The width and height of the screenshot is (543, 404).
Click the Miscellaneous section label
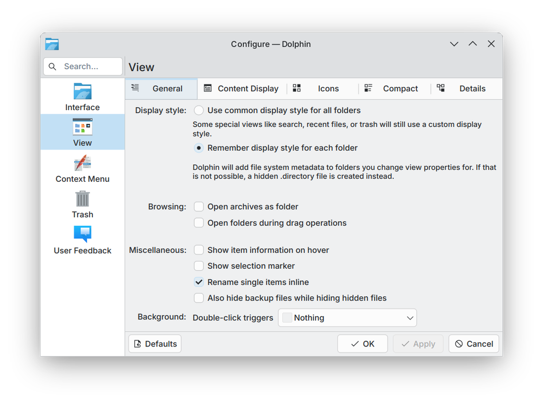click(158, 250)
